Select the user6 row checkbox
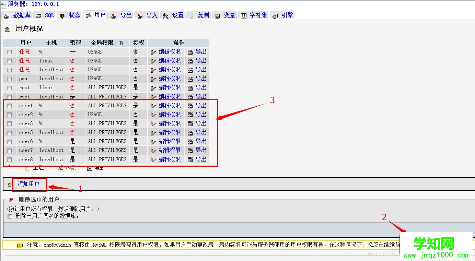 (x=10, y=141)
